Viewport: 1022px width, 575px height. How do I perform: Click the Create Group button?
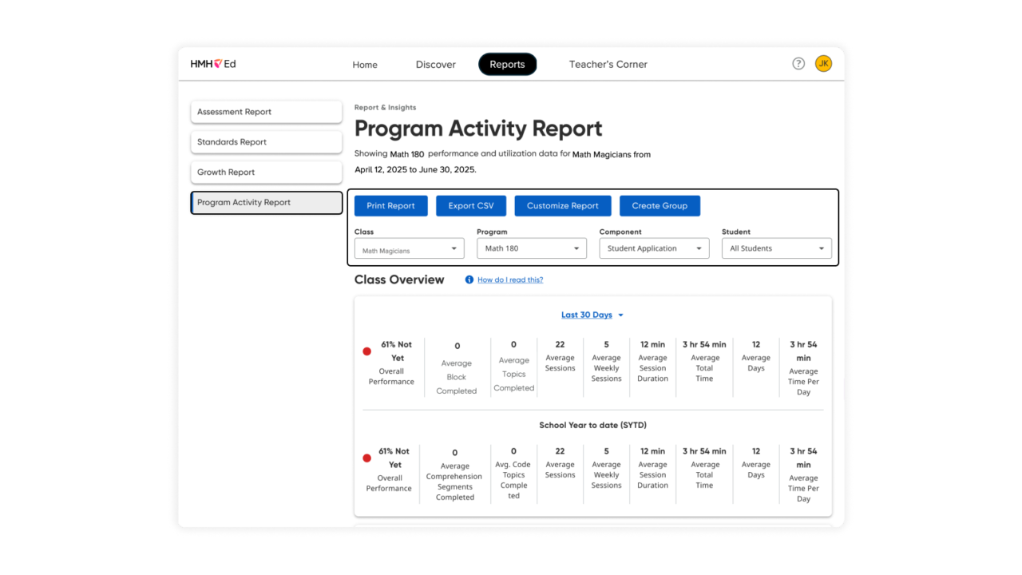660,206
